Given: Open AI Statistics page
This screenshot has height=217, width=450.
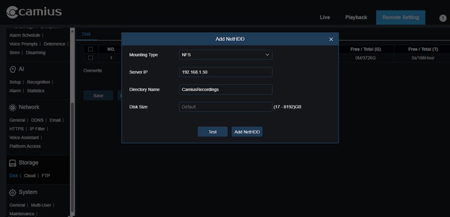Looking at the screenshot, I should (x=35, y=91).
